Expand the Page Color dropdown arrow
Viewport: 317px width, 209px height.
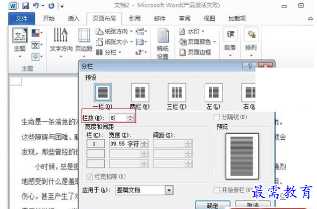[x=214, y=42]
